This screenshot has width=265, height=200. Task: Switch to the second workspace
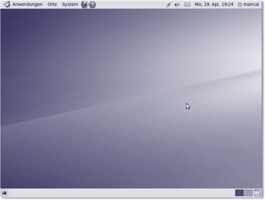point(248,193)
